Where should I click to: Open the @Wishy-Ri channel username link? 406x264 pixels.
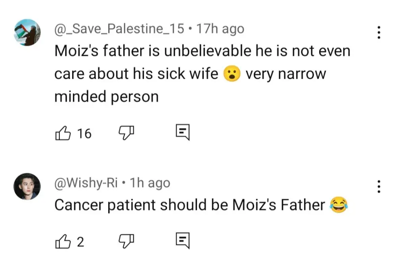point(86,183)
